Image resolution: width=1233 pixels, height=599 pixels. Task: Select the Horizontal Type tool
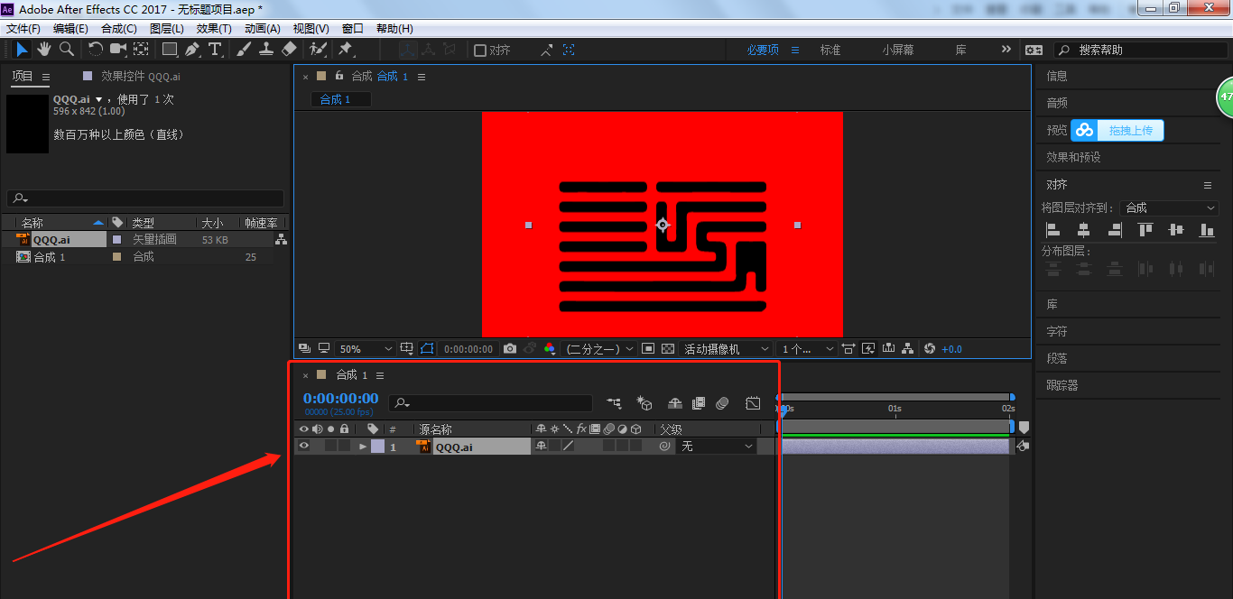tap(215, 50)
